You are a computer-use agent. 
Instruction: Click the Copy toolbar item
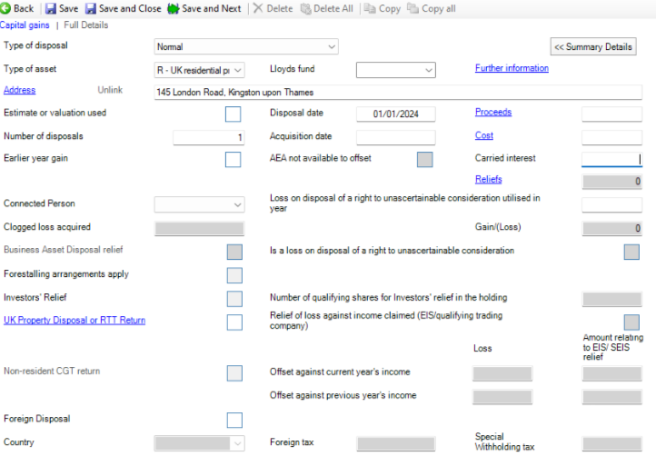(x=382, y=8)
